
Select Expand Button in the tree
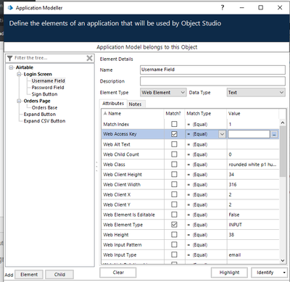click(40, 115)
